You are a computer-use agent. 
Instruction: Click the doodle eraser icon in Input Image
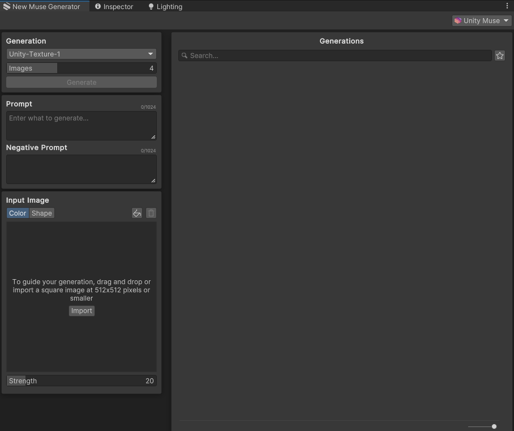click(137, 213)
